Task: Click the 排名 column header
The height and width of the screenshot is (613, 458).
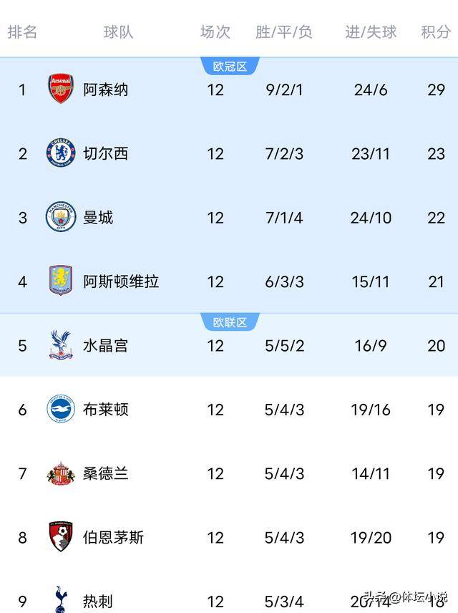Action: coord(22,32)
